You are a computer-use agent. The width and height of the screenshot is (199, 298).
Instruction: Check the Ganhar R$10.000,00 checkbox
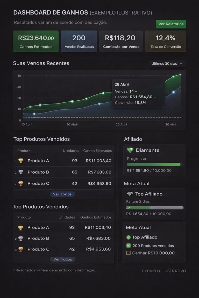coord(128,253)
